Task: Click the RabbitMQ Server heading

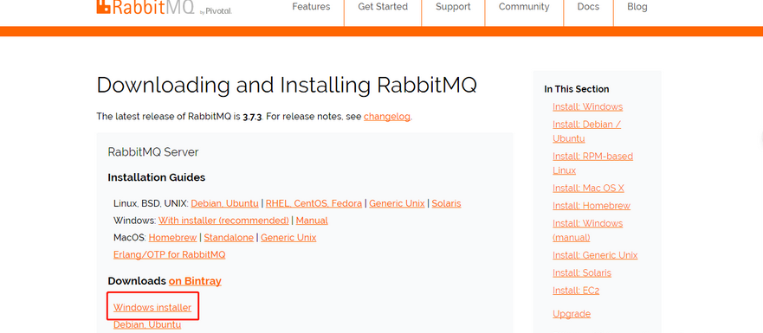Action: coord(153,152)
